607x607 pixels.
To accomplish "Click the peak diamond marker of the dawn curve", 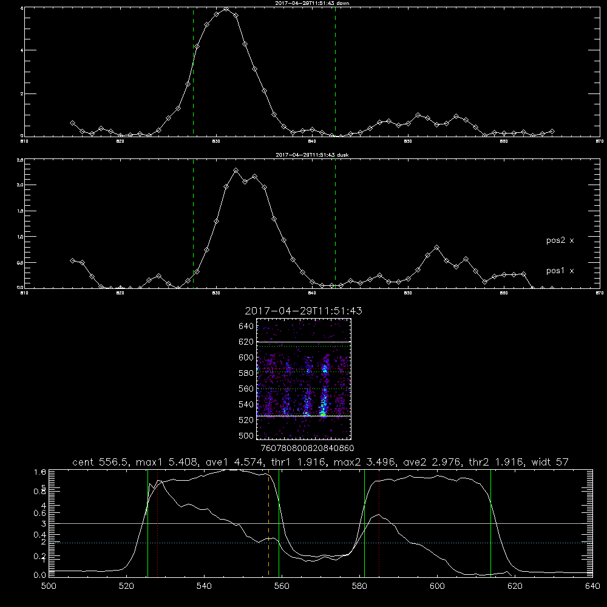I will (226, 9).
